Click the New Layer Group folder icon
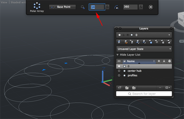Image resolution: width=184 pixels, height=119 pixels. point(127,88)
